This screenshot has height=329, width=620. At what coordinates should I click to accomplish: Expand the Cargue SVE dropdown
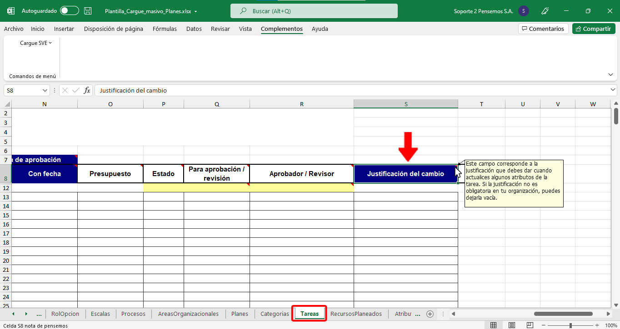[36, 43]
